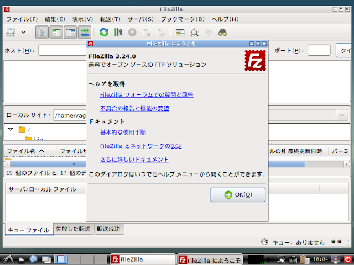The height and width of the screenshot is (265, 354).
Task: Click the OK(O) button in welcome dialog
Action: click(x=238, y=195)
